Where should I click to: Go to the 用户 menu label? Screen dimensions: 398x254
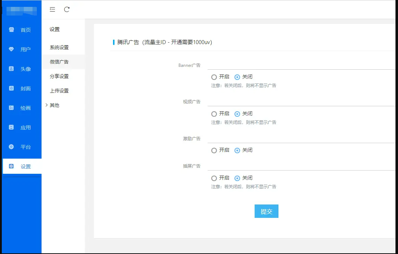click(26, 49)
